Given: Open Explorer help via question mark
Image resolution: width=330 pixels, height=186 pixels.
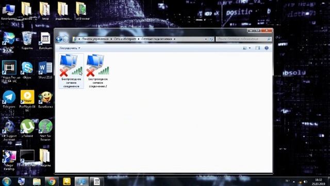Looking at the screenshot, I should (x=267, y=48).
